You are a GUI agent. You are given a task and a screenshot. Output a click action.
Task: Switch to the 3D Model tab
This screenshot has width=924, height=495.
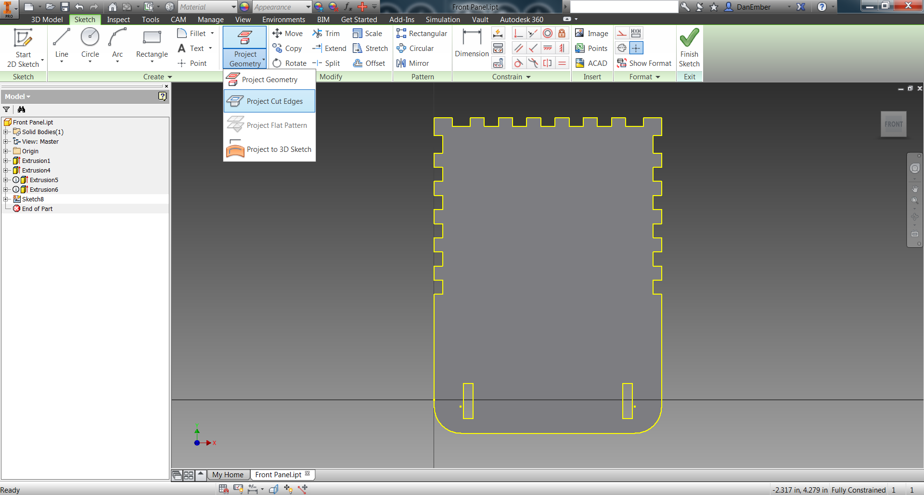pos(47,20)
